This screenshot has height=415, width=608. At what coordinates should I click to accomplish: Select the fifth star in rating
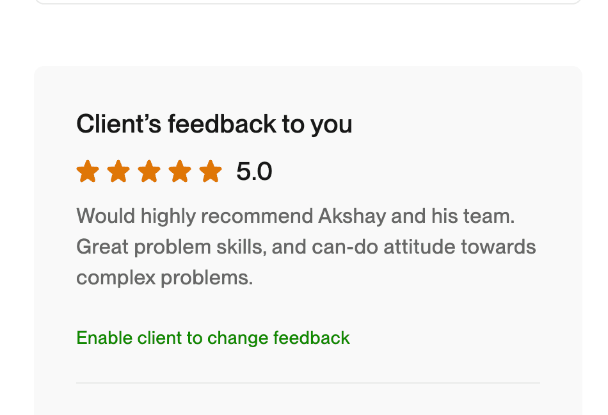click(x=211, y=172)
